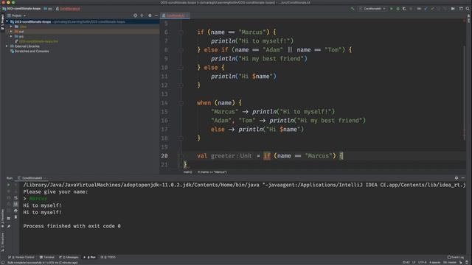Hide the Run panel with minus icon
This screenshot has height=265, width=472.
(x=463, y=178)
